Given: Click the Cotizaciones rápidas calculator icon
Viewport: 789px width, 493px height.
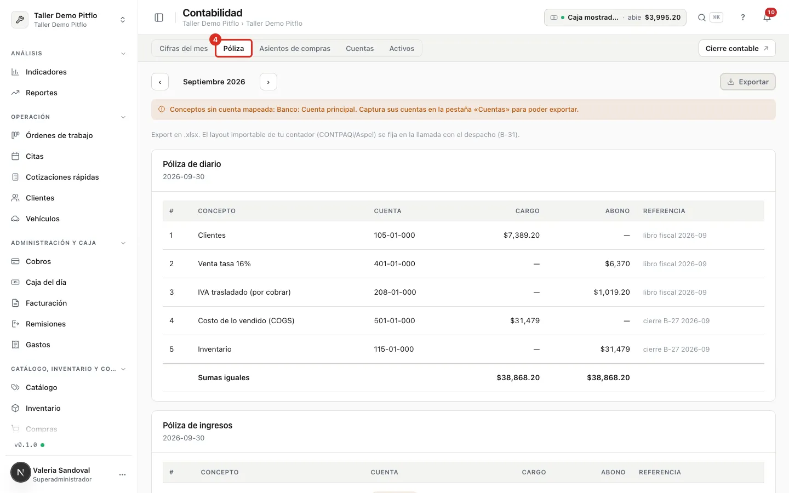Looking at the screenshot, I should (x=15, y=177).
